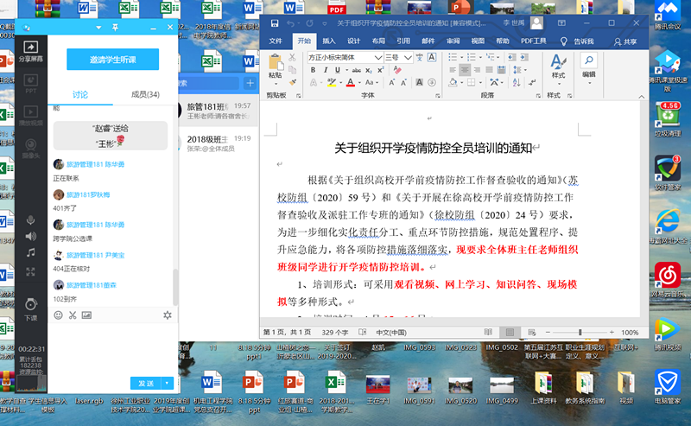Image resolution: width=691 pixels, height=426 pixels.
Task: Click the music note icon in sidebar
Action: 30,252
